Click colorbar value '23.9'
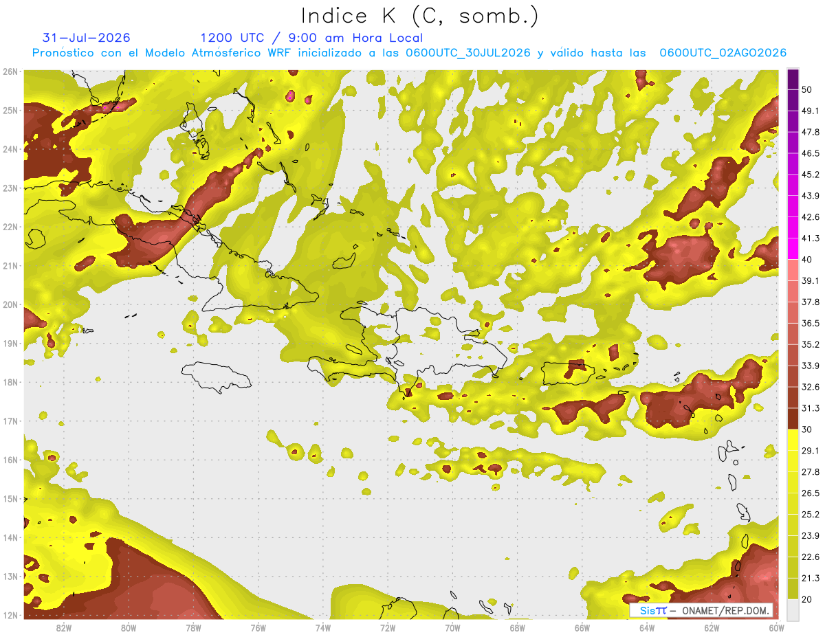Screen dimensions: 825x637 pyautogui.click(x=811, y=536)
